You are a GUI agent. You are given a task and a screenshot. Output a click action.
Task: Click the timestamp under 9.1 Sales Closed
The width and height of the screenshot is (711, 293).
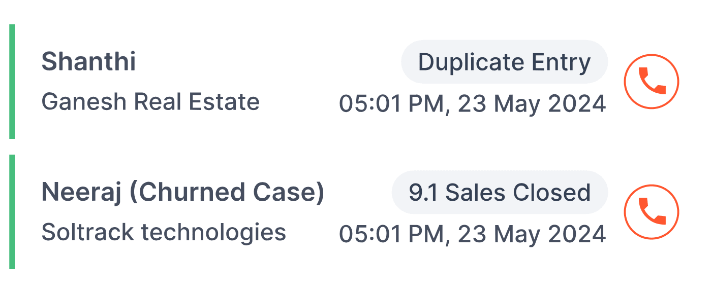tap(473, 235)
